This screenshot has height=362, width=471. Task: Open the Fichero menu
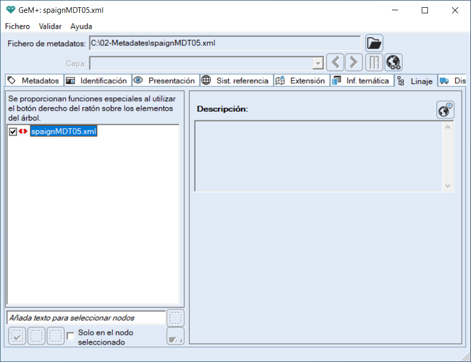[x=17, y=26]
